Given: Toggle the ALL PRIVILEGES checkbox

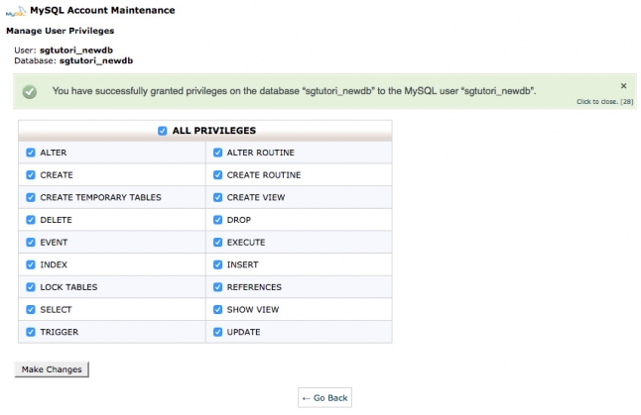Looking at the screenshot, I should (x=162, y=131).
